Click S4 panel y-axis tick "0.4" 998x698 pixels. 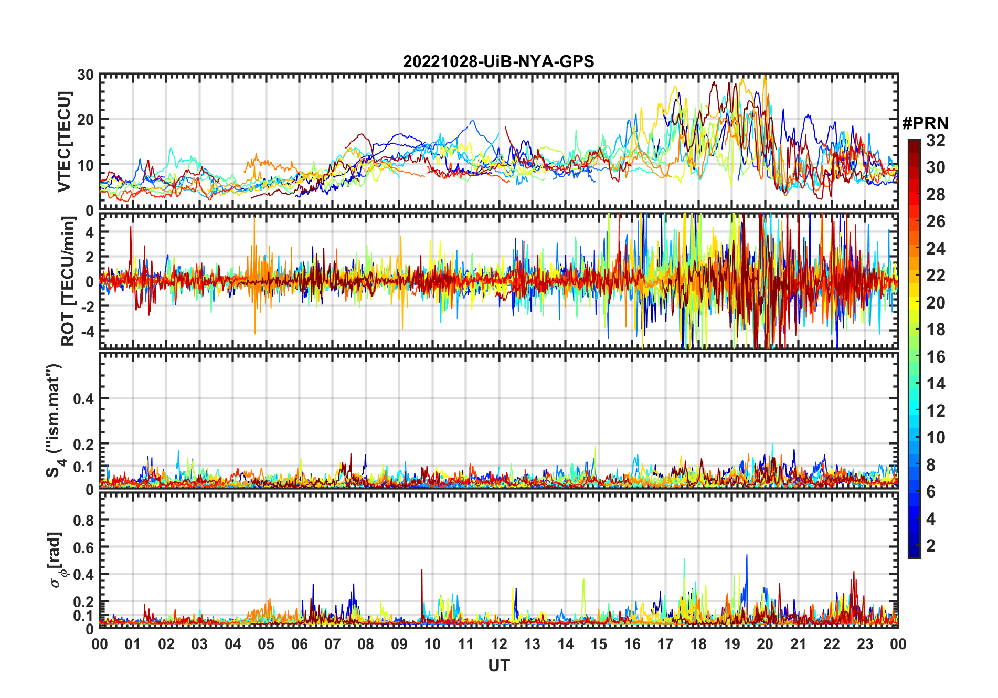[83, 399]
